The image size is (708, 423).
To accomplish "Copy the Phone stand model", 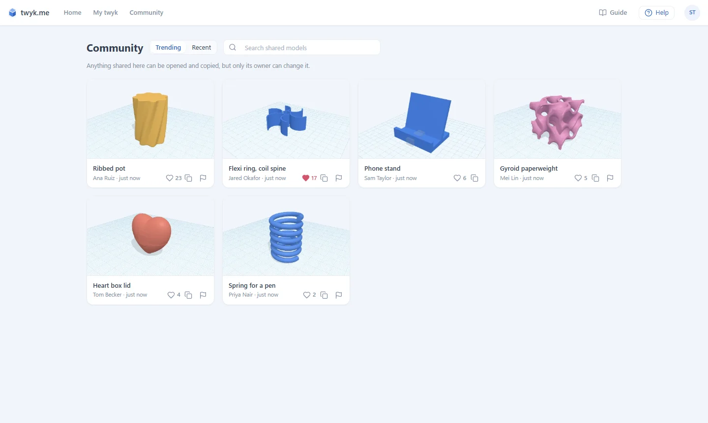I will coord(474,178).
